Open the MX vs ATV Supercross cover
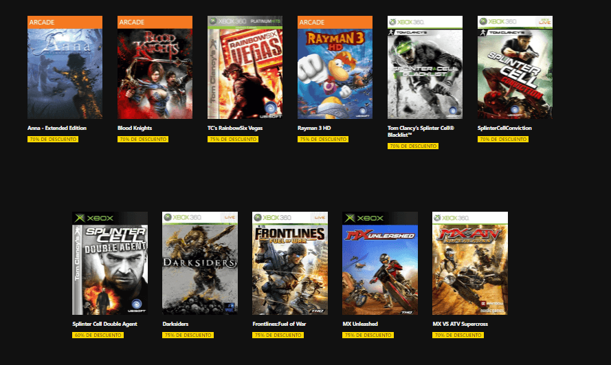This screenshot has width=611, height=365. pos(470,263)
